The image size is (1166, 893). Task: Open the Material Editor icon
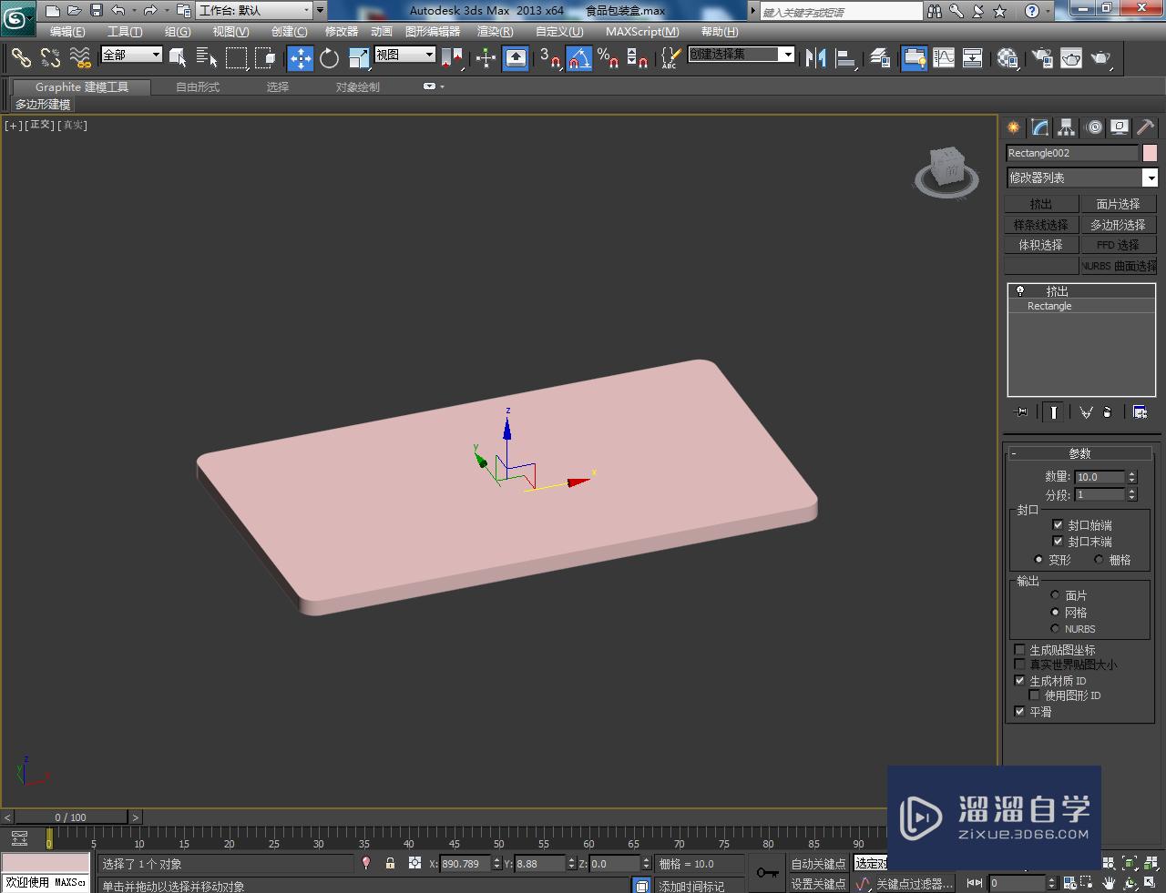1007,58
